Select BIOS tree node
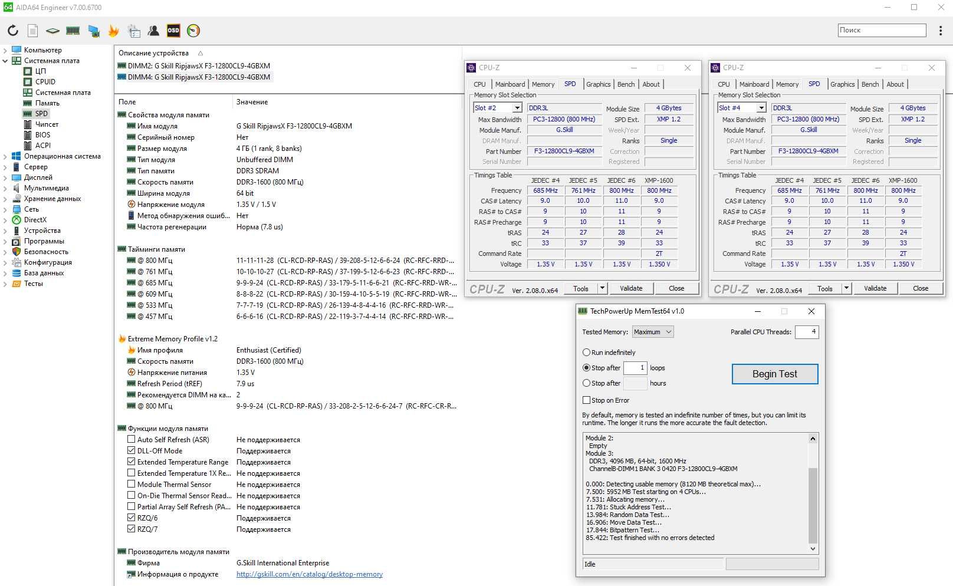953x586 pixels. point(42,135)
